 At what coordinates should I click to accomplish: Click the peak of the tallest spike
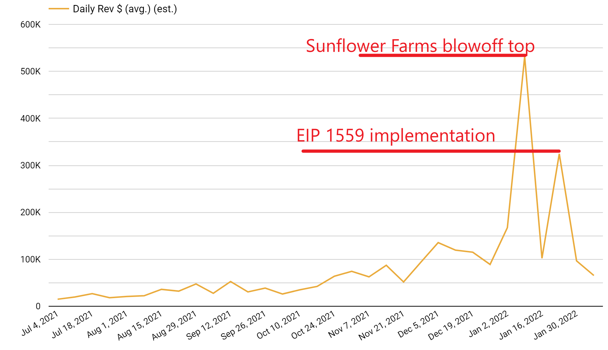point(525,57)
